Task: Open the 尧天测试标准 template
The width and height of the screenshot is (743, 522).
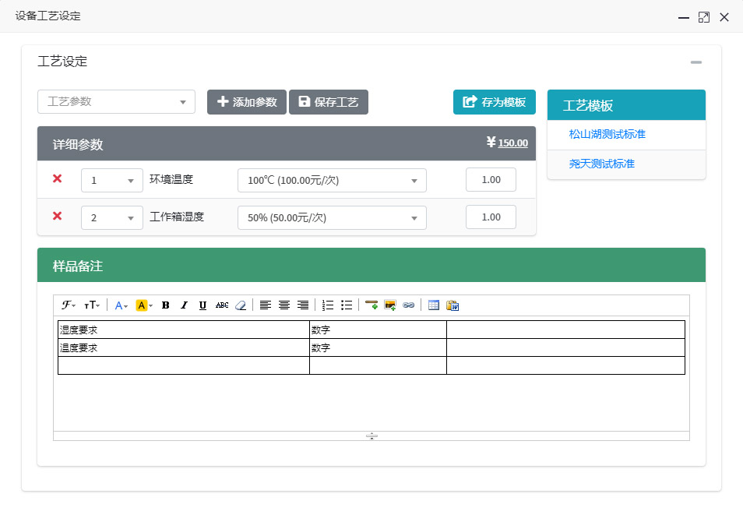Action: pyautogui.click(x=601, y=164)
